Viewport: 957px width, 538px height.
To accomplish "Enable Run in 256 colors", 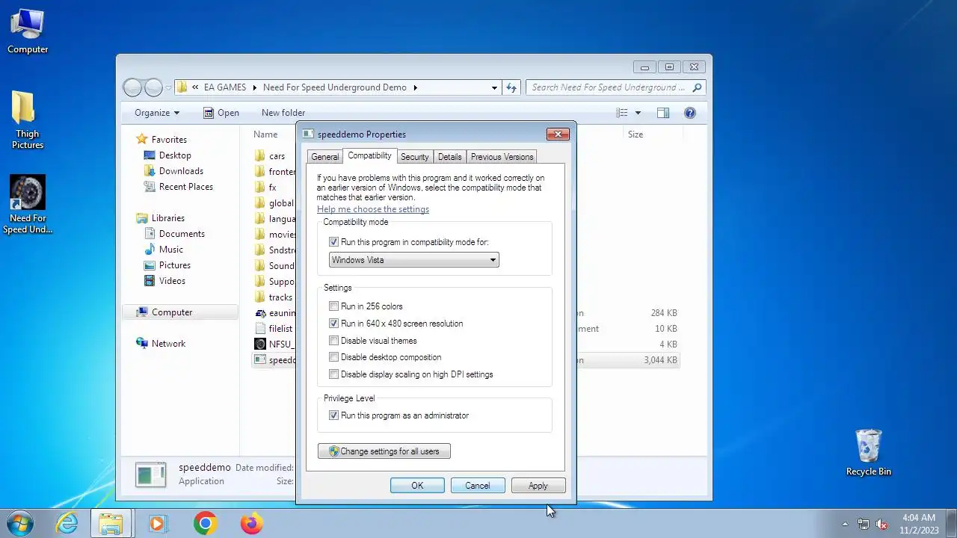I will point(333,306).
